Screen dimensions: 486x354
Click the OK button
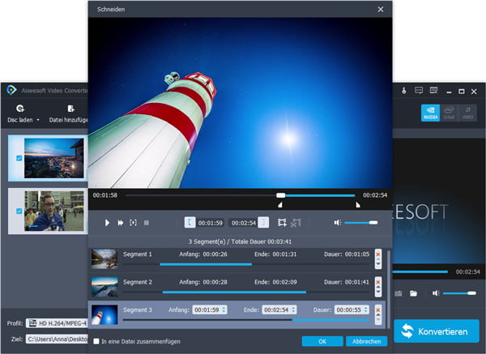(x=321, y=341)
